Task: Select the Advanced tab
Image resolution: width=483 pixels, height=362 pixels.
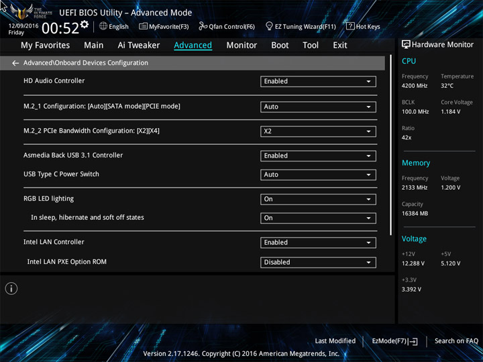Action: click(x=193, y=46)
